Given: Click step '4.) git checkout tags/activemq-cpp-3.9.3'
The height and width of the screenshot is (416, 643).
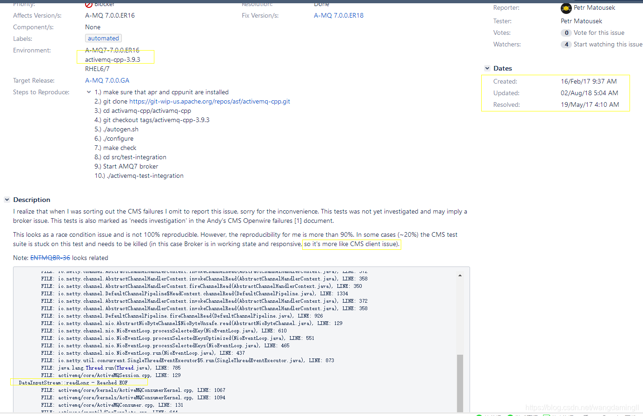Looking at the screenshot, I should (152, 120).
